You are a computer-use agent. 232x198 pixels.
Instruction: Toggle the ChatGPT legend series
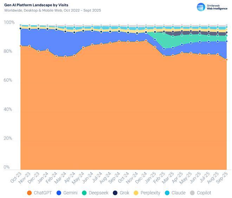(x=41, y=193)
